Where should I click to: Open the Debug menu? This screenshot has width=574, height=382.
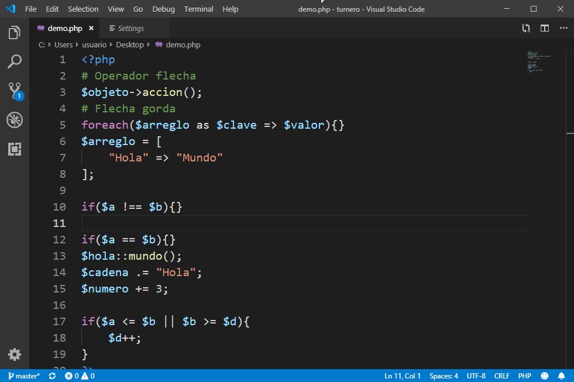point(163,9)
